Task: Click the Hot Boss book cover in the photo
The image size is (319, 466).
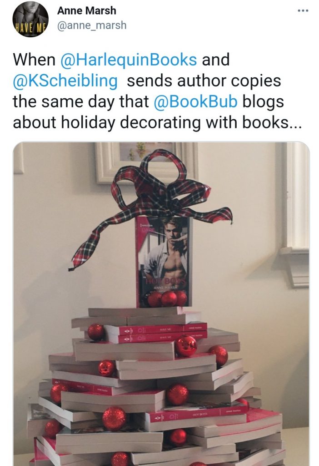Action: coord(164,261)
